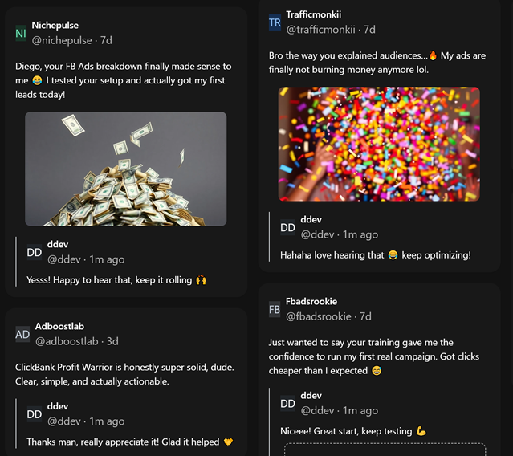This screenshot has width=513, height=456.
Task: Click the DD avatar on the "Yesss! Happy to hear that" reply
Action: pyautogui.click(x=35, y=252)
